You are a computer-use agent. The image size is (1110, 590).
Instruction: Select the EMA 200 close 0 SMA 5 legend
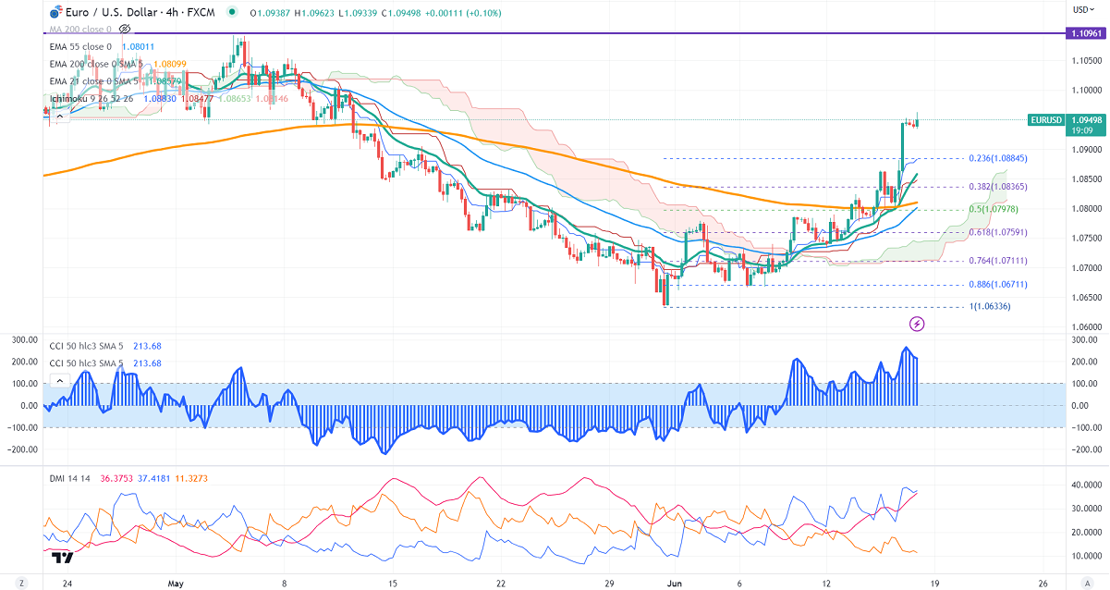tap(97, 64)
